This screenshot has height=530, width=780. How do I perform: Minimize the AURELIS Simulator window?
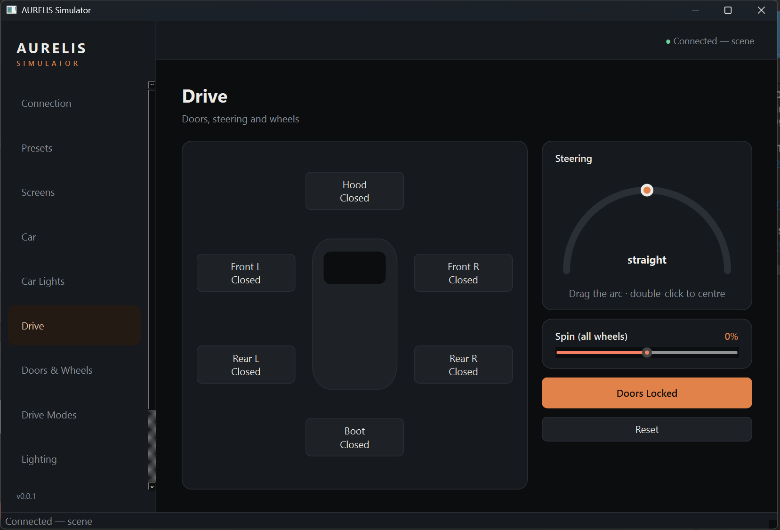tap(695, 10)
